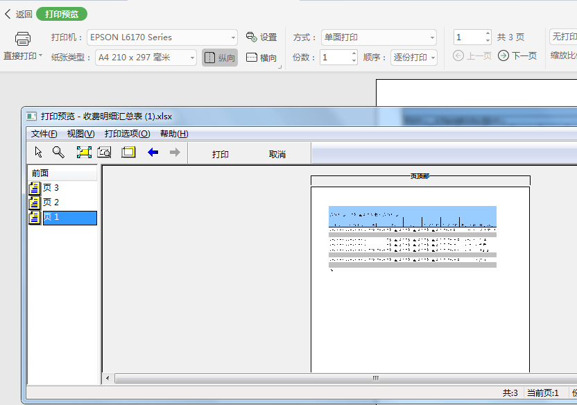Screen dimensions: 577x405
Task: Increase page number with up arrow
Action: [488, 33]
